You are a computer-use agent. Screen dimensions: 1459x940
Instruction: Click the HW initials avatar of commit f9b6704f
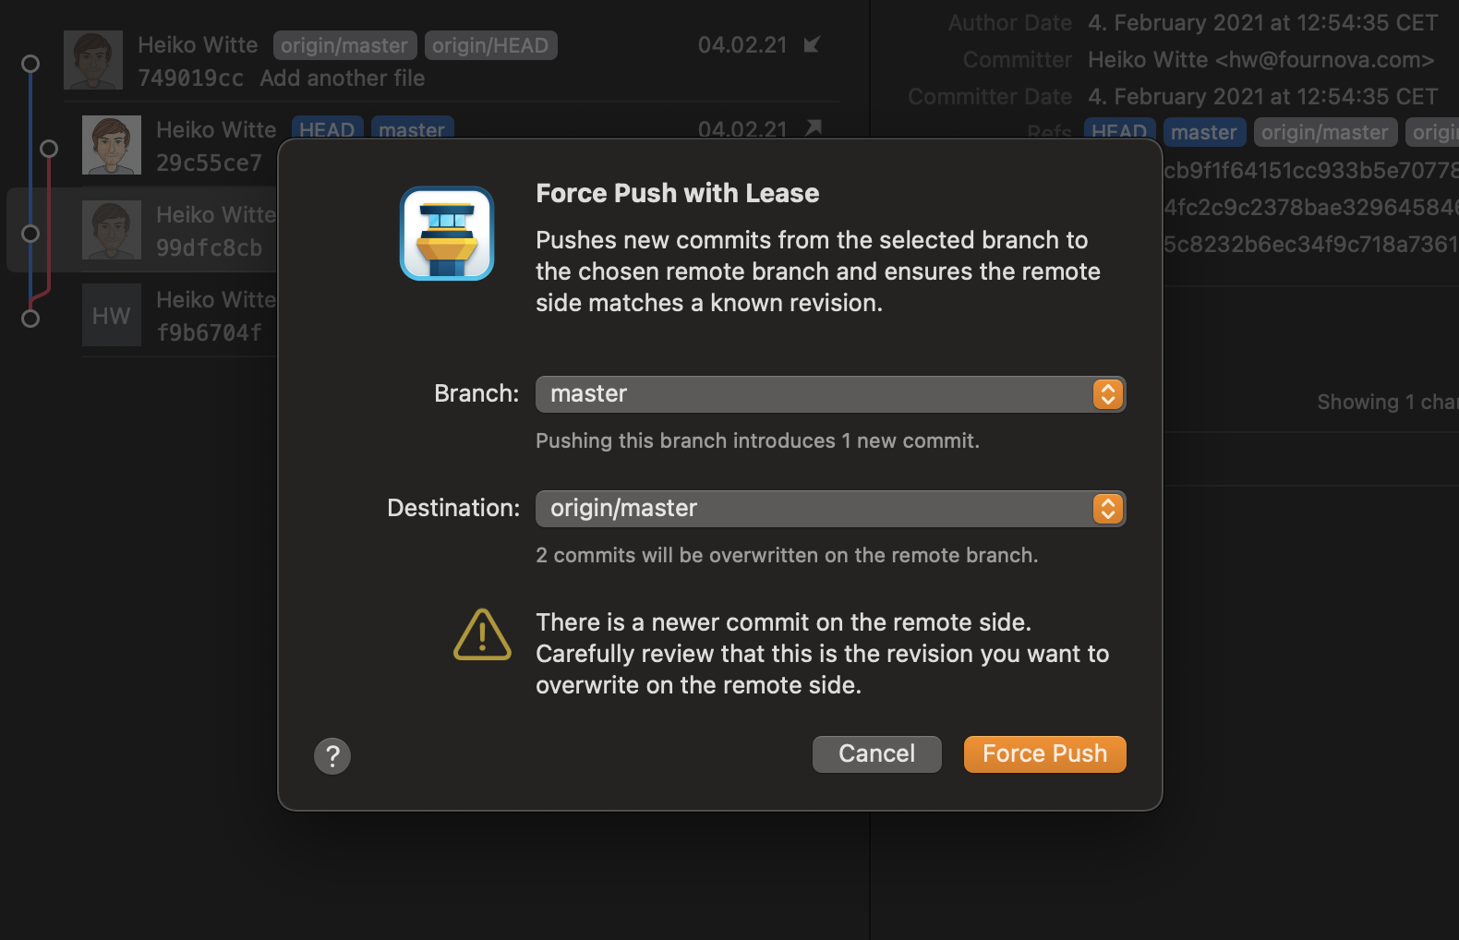coord(111,315)
